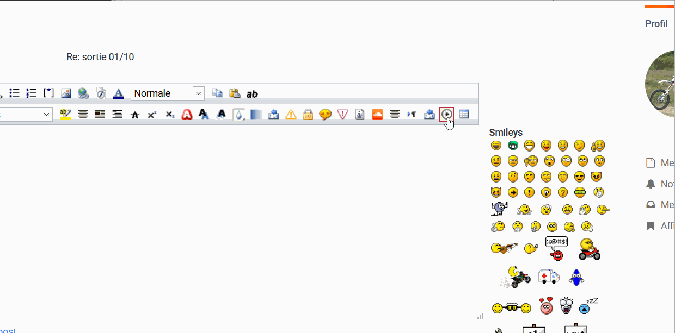Insert video with play button icon
Image resolution: width=675 pixels, height=333 pixels.
click(x=446, y=114)
